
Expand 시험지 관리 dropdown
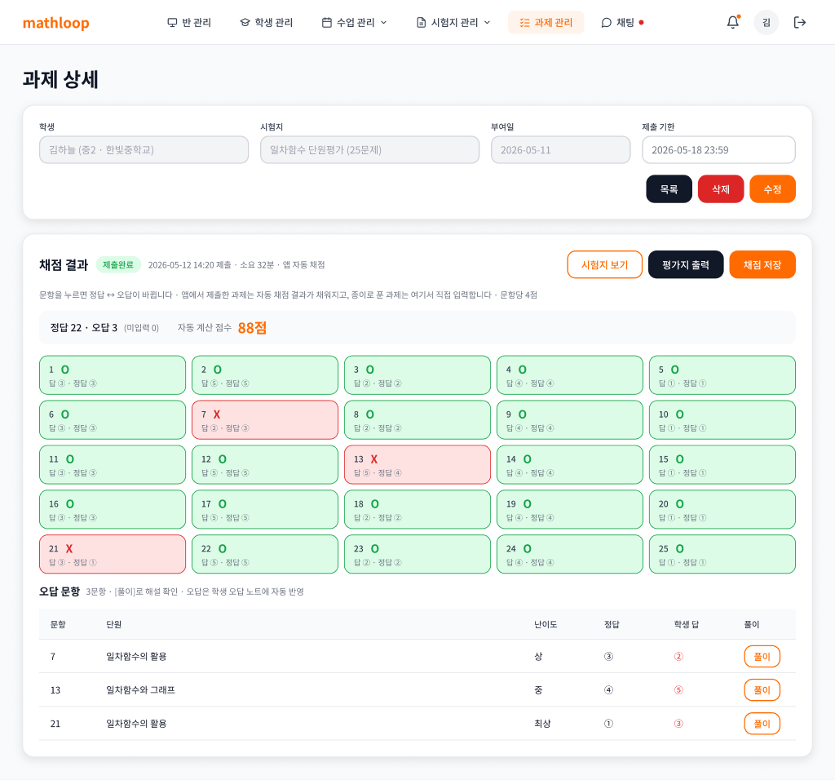tap(453, 22)
